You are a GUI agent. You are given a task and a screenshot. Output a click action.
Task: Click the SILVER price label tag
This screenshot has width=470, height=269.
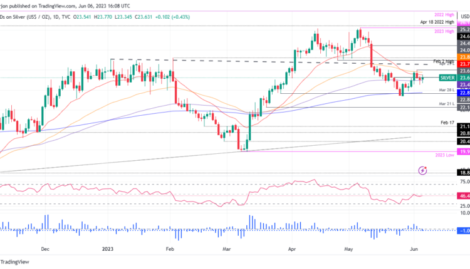point(446,78)
